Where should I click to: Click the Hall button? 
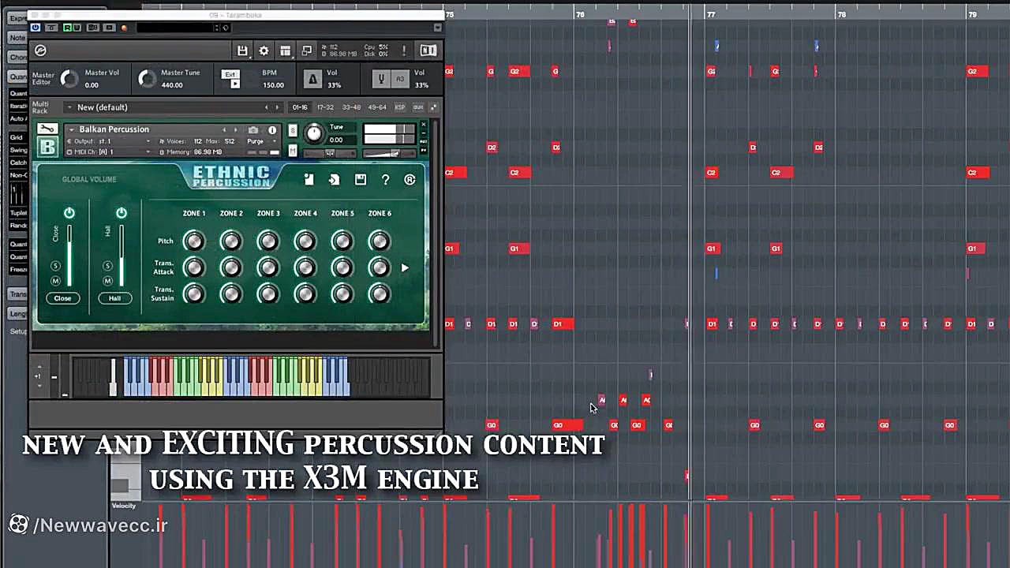click(114, 298)
